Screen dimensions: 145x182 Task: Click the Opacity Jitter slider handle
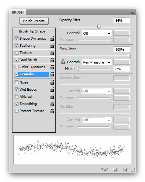point(99,26)
